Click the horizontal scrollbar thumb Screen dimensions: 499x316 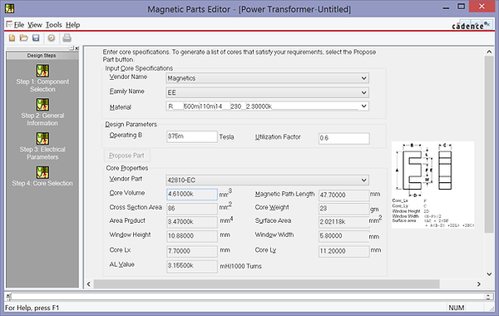tap(266, 284)
